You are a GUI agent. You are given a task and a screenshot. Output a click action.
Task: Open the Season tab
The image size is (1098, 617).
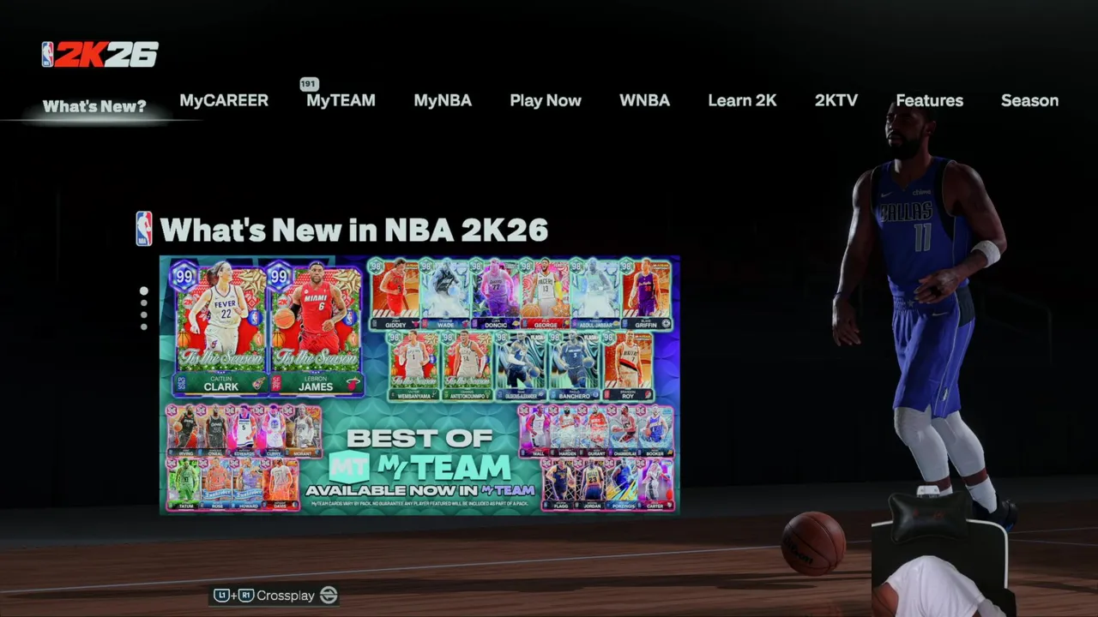pos(1029,100)
